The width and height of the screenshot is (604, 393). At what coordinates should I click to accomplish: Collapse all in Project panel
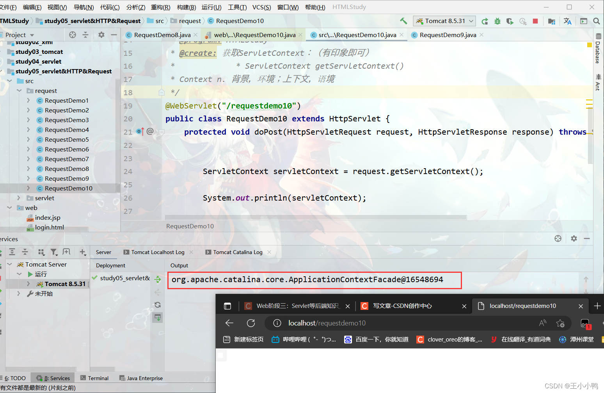pos(85,35)
